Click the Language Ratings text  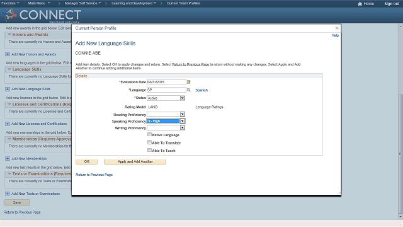click(x=209, y=107)
